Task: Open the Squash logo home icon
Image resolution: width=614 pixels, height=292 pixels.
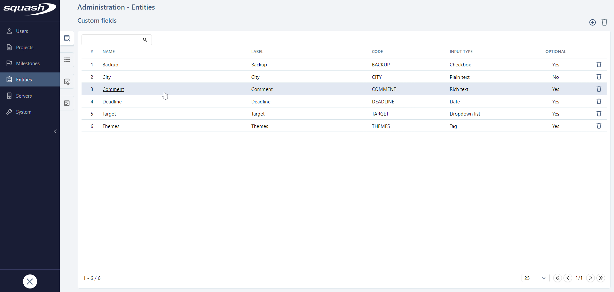Action: click(29, 9)
